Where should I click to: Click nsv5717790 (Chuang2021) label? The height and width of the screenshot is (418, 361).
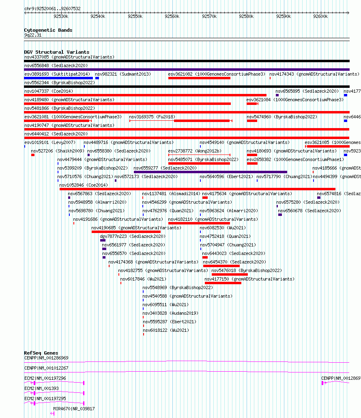(284, 176)
